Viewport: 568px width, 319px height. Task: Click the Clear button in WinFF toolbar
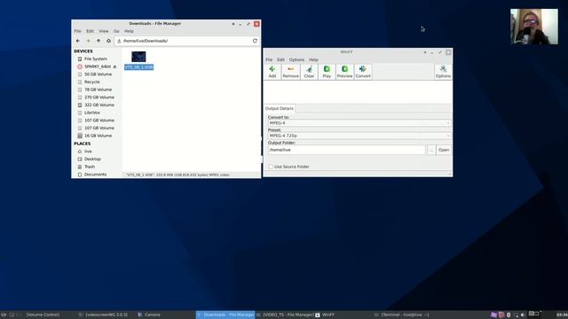pyautogui.click(x=309, y=72)
